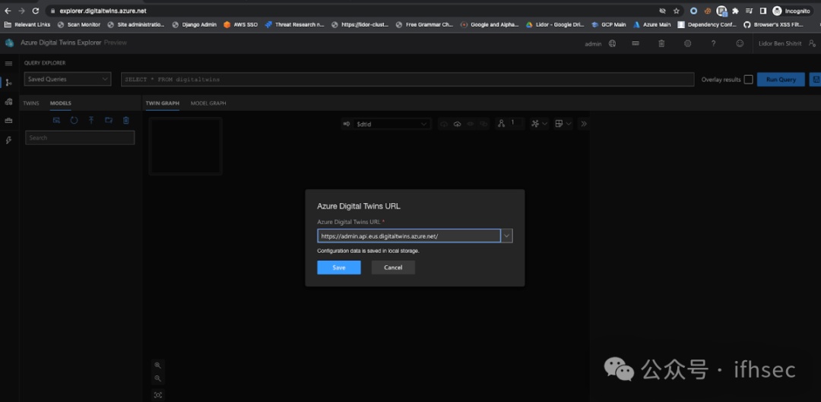Select the twin graph sidebar icon
The image size is (821, 402).
8,83
